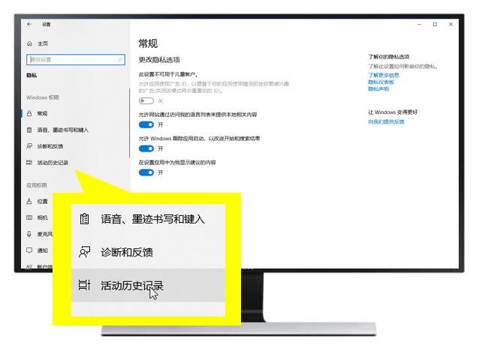Click the location icon beside 位置
The height and width of the screenshot is (351, 479).
coord(29,201)
